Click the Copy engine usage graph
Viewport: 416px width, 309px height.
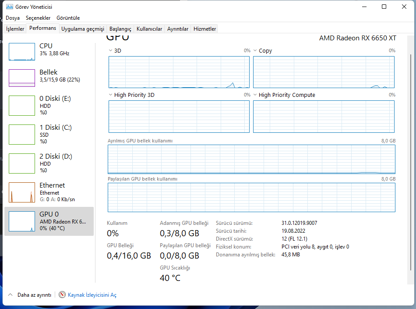point(324,72)
